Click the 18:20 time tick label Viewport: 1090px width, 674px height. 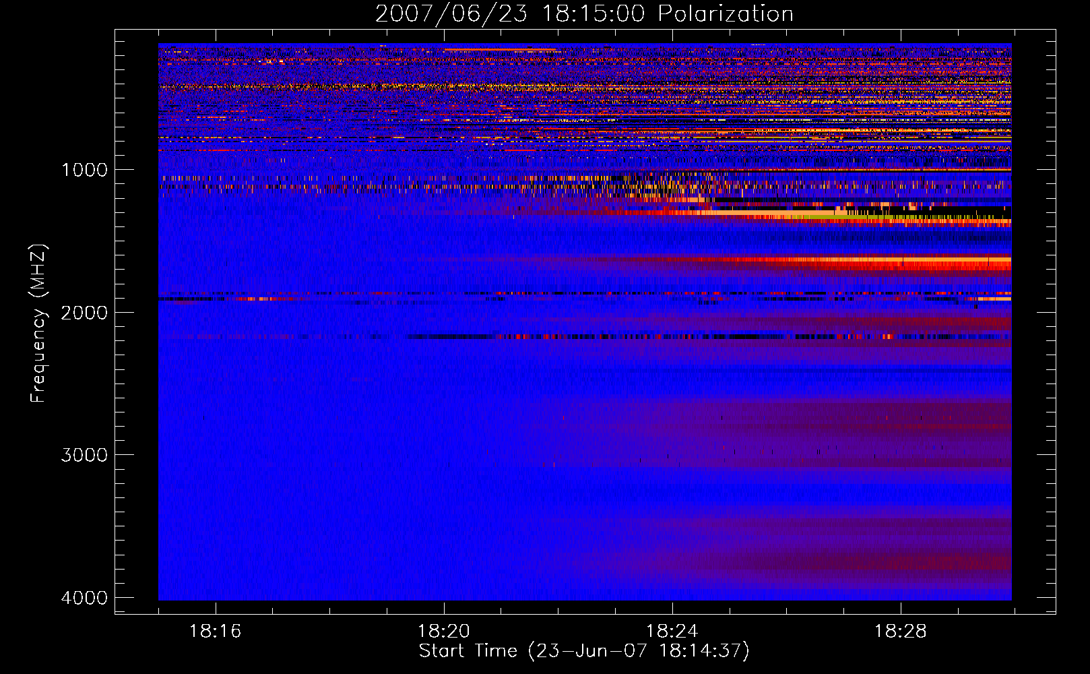click(444, 632)
